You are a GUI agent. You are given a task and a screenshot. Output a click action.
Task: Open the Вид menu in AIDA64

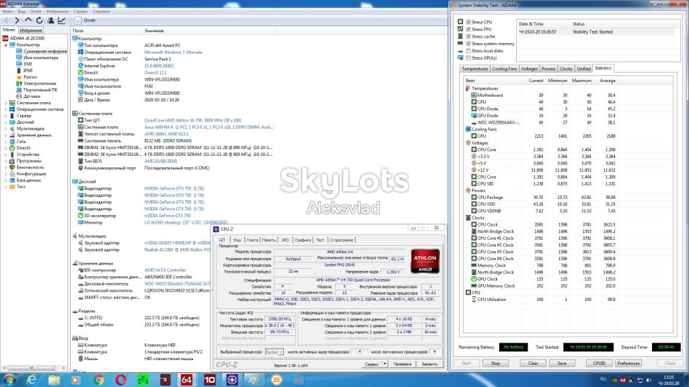(21, 11)
